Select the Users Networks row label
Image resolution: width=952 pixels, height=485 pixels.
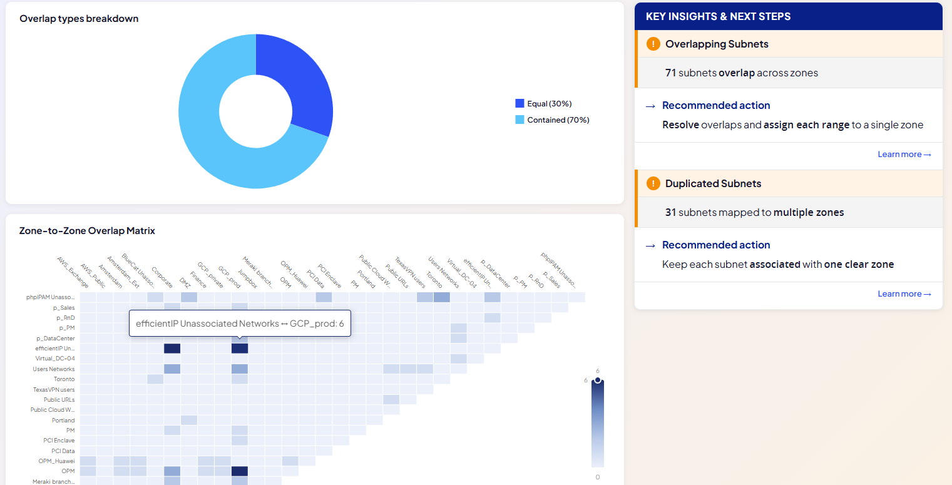(x=54, y=369)
